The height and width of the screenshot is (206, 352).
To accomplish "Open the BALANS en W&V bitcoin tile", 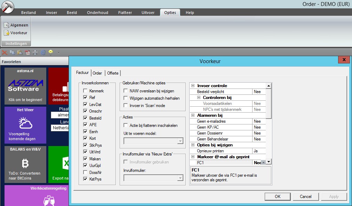I will (x=25, y=165).
